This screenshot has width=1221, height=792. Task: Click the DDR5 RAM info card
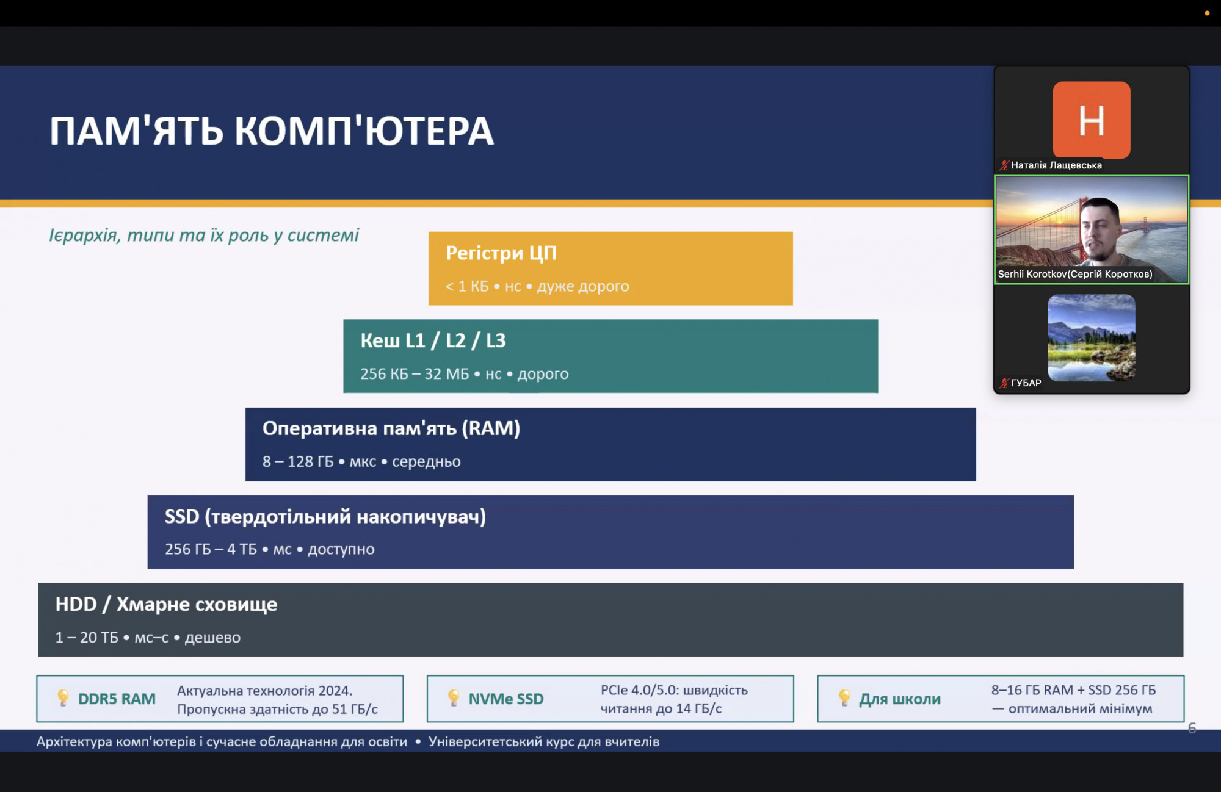click(220, 699)
